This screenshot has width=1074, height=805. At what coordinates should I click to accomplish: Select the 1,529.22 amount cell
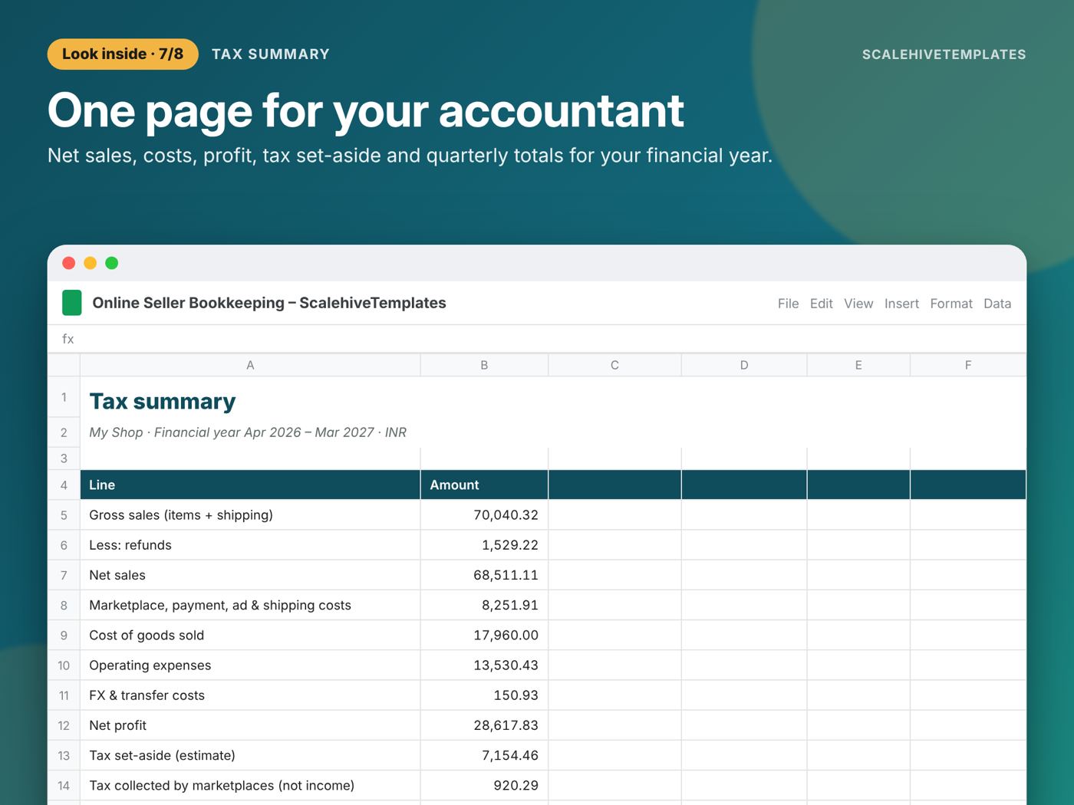484,545
